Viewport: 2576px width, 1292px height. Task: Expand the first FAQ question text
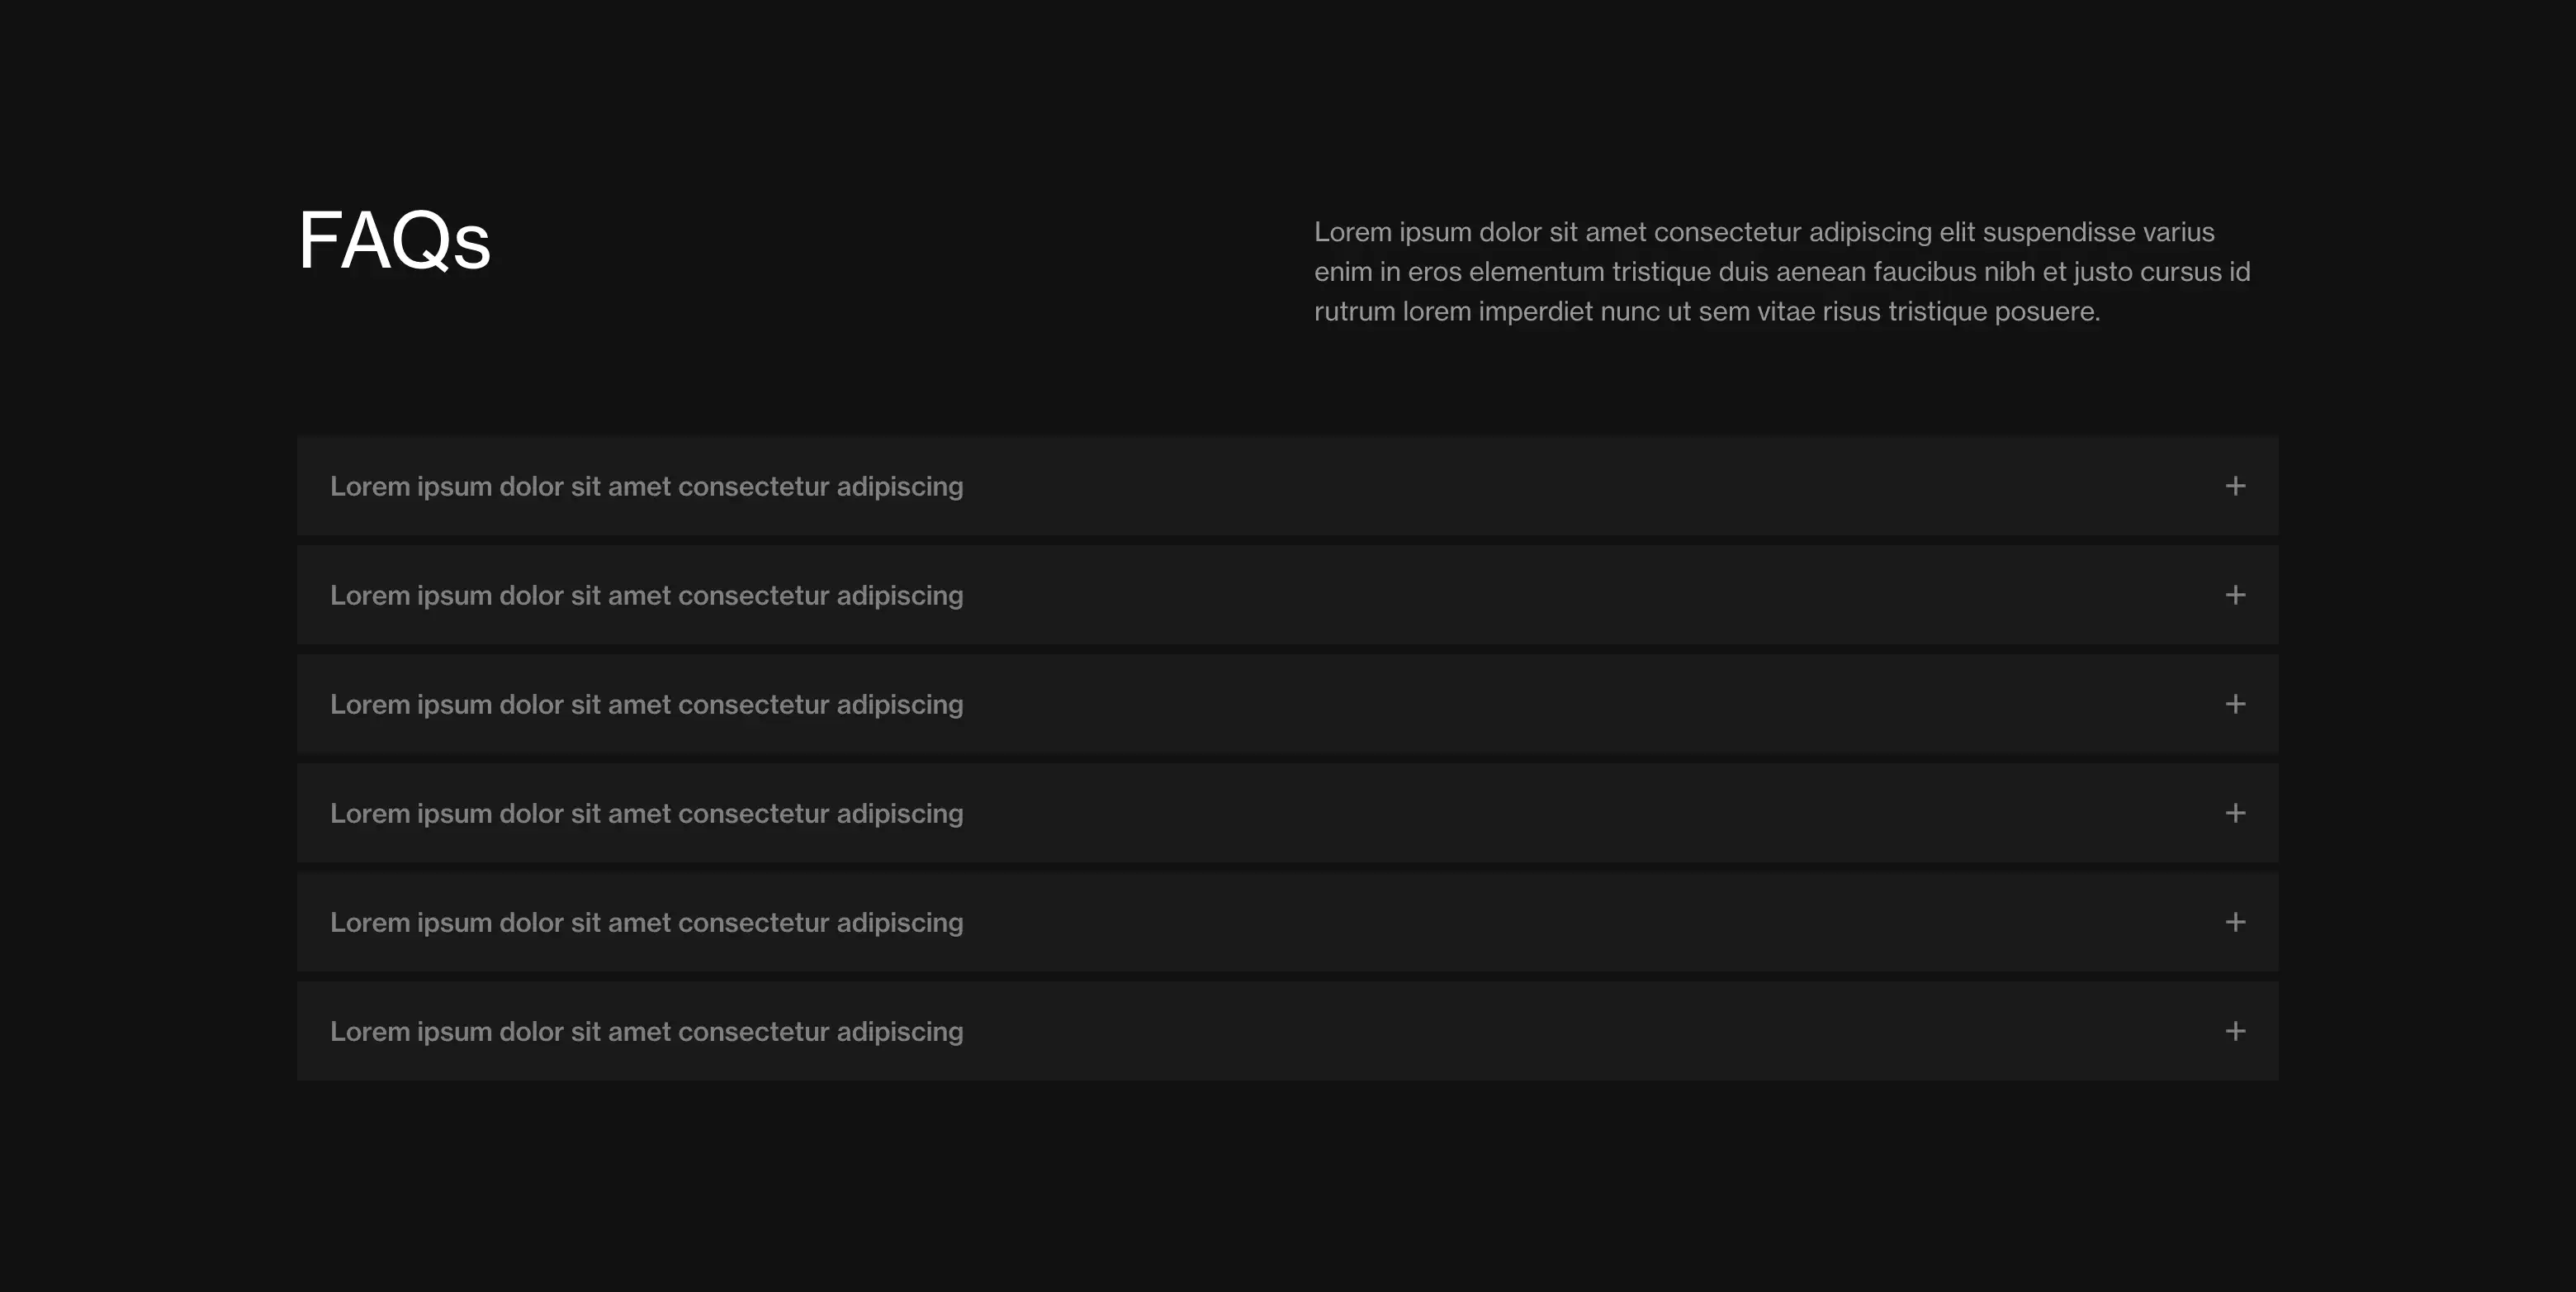tap(646, 487)
